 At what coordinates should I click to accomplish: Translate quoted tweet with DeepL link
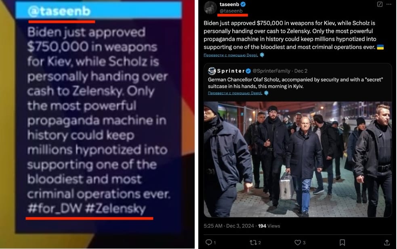(235, 93)
